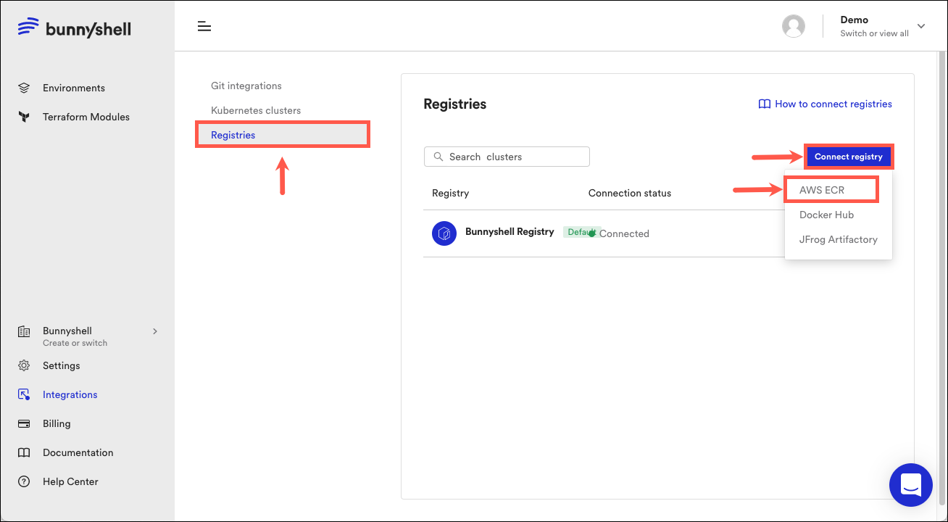Click the Billing card icon
This screenshot has height=522, width=948.
(24, 423)
